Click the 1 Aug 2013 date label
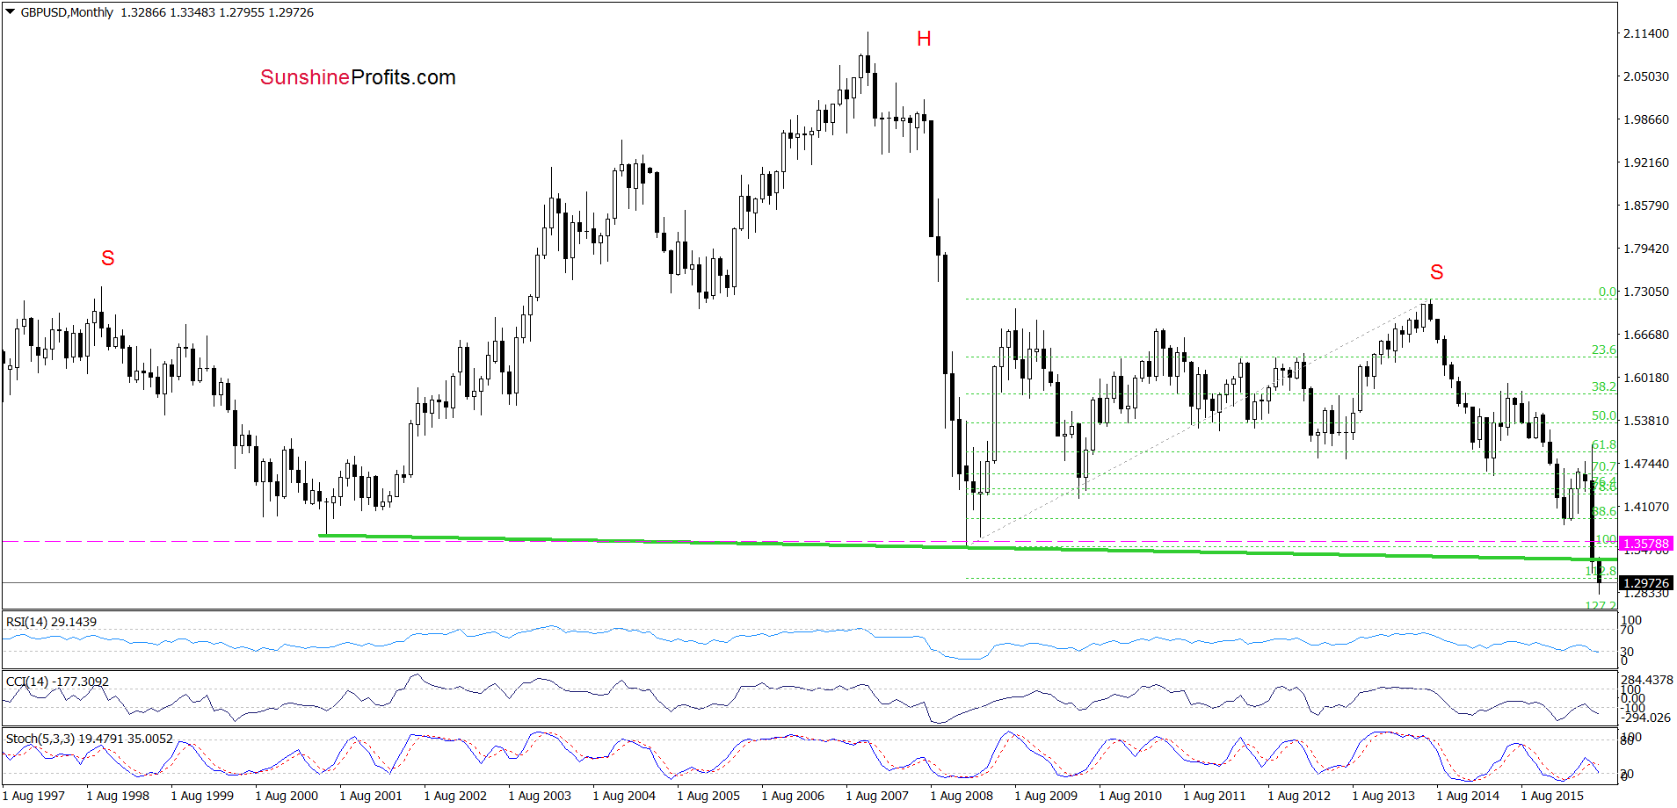 1383,796
